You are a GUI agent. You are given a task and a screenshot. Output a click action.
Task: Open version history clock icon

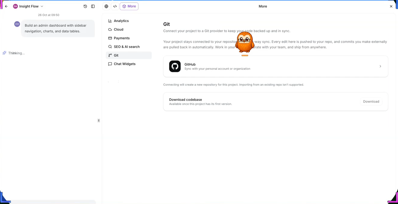(85, 6)
